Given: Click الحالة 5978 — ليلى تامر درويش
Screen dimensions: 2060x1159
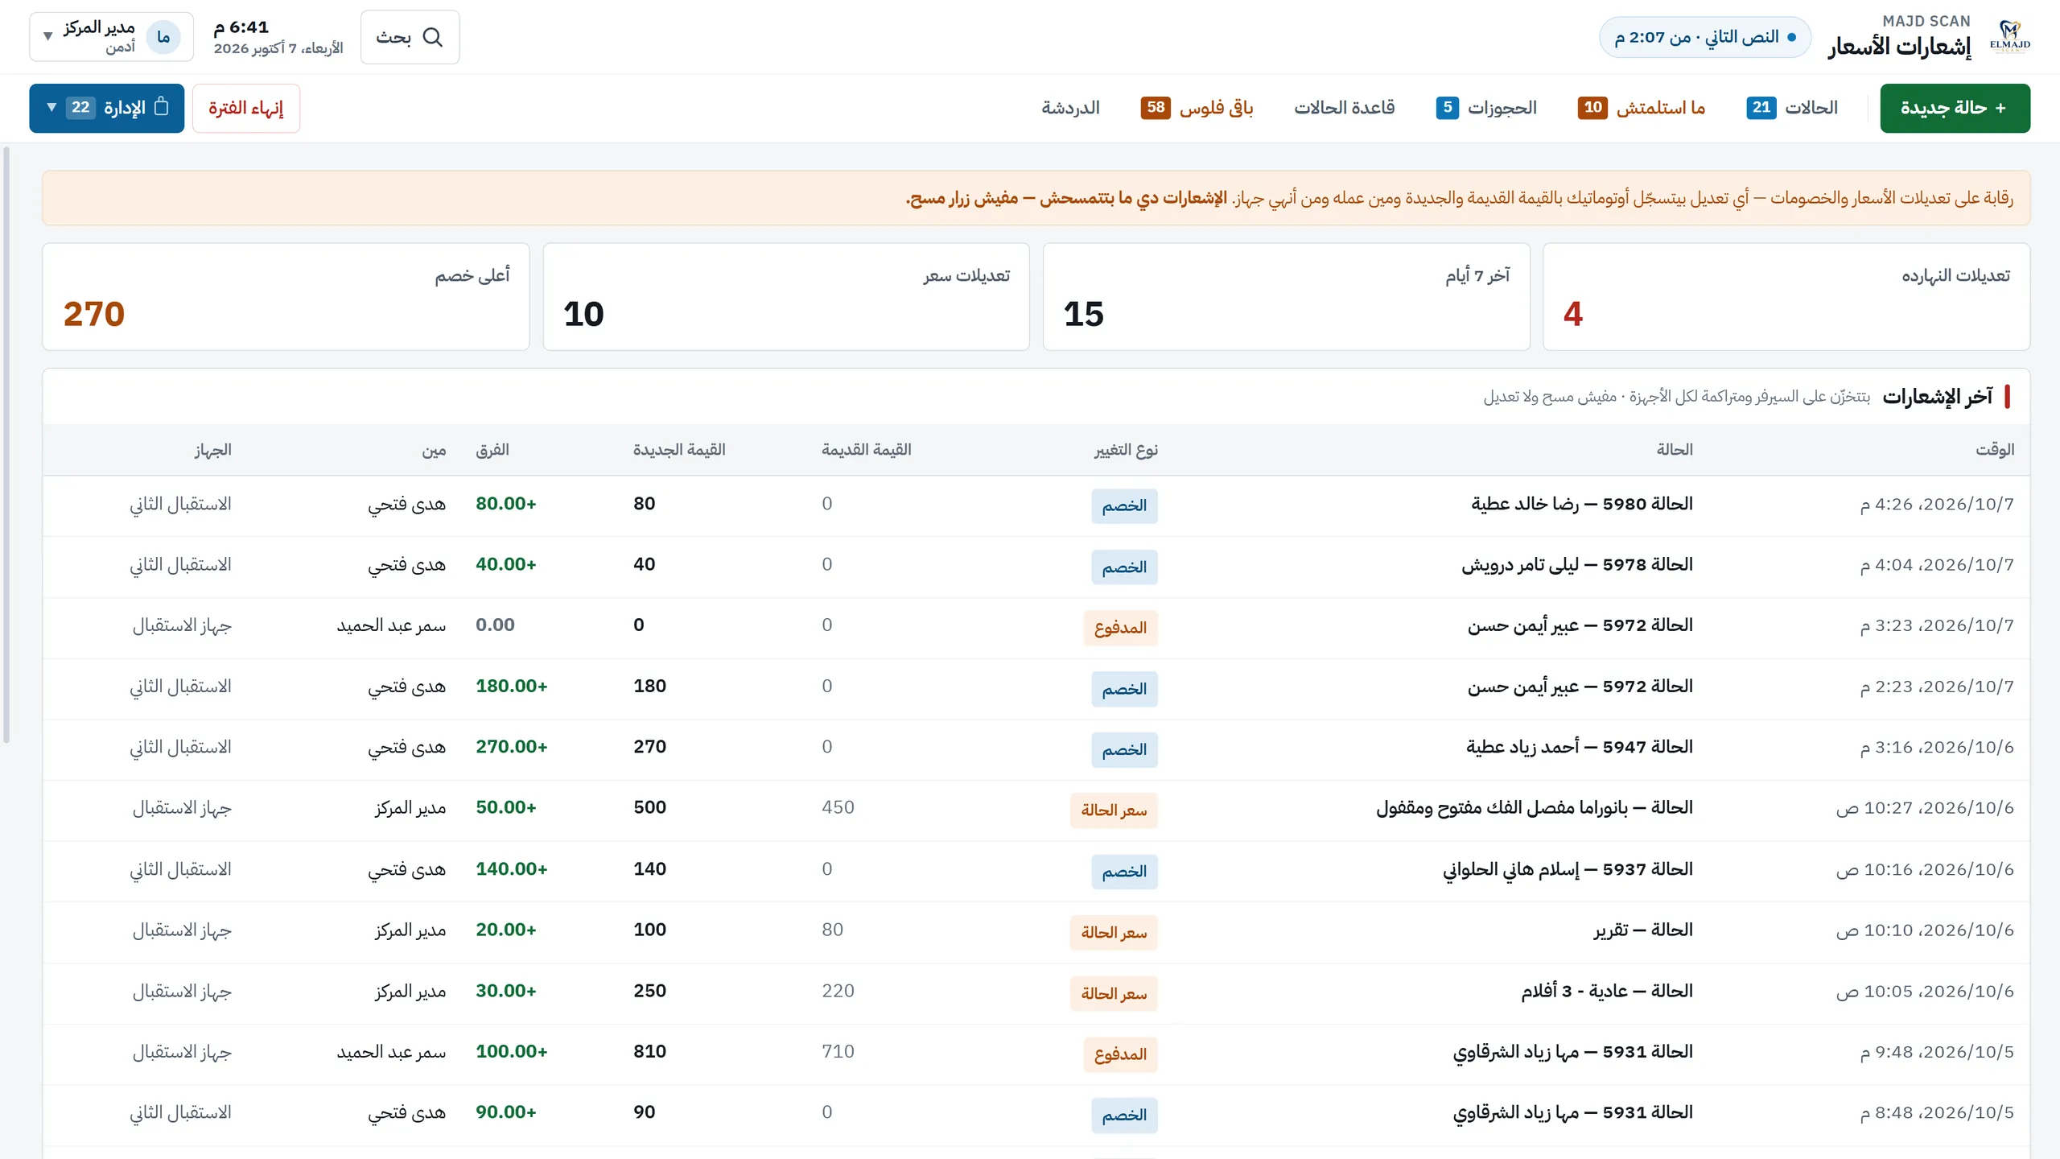Looking at the screenshot, I should (x=1577, y=564).
